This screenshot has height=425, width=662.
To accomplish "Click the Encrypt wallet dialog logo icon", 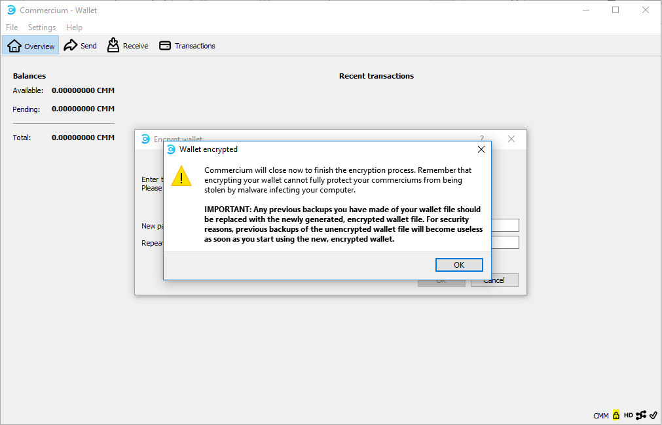I will 145,139.
